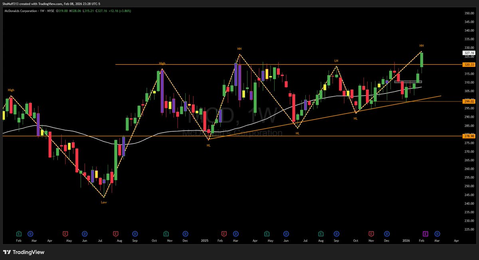Open the red earnings marker at November 2025
The image size is (479, 260).
coord(371,233)
